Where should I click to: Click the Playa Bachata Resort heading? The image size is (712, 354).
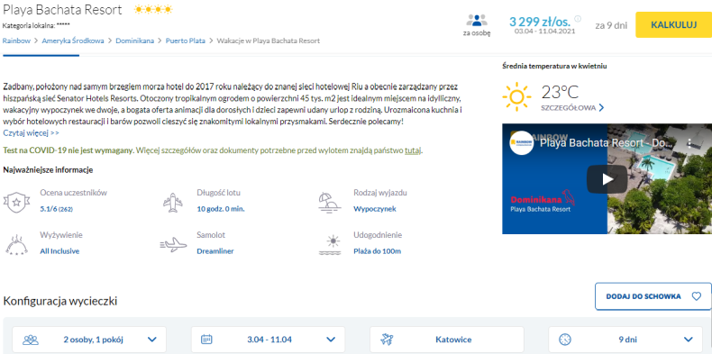pyautogui.click(x=63, y=10)
